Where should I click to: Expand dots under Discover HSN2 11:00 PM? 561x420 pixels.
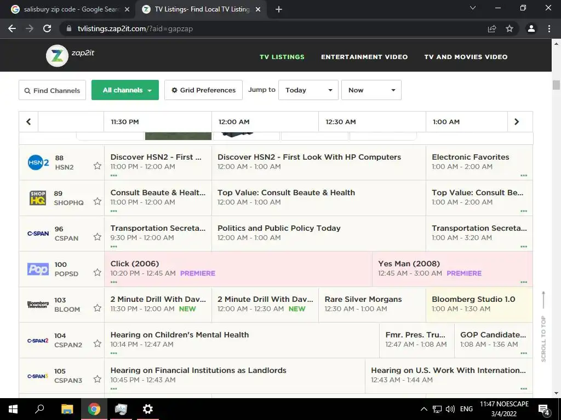click(x=114, y=176)
